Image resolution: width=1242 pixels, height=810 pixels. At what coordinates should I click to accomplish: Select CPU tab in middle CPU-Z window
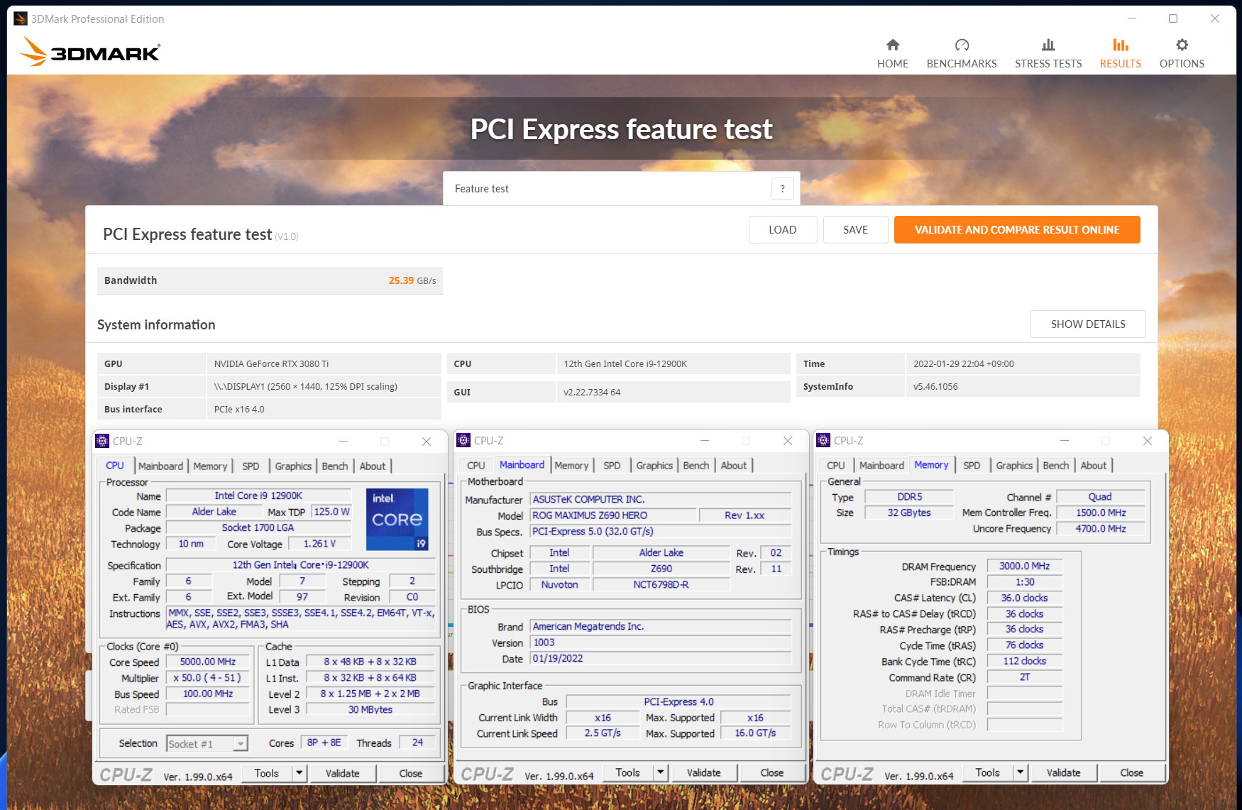(x=476, y=465)
